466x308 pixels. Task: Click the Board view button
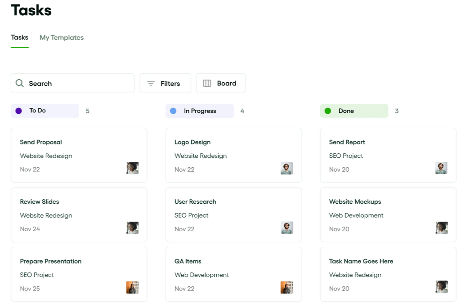tap(221, 83)
